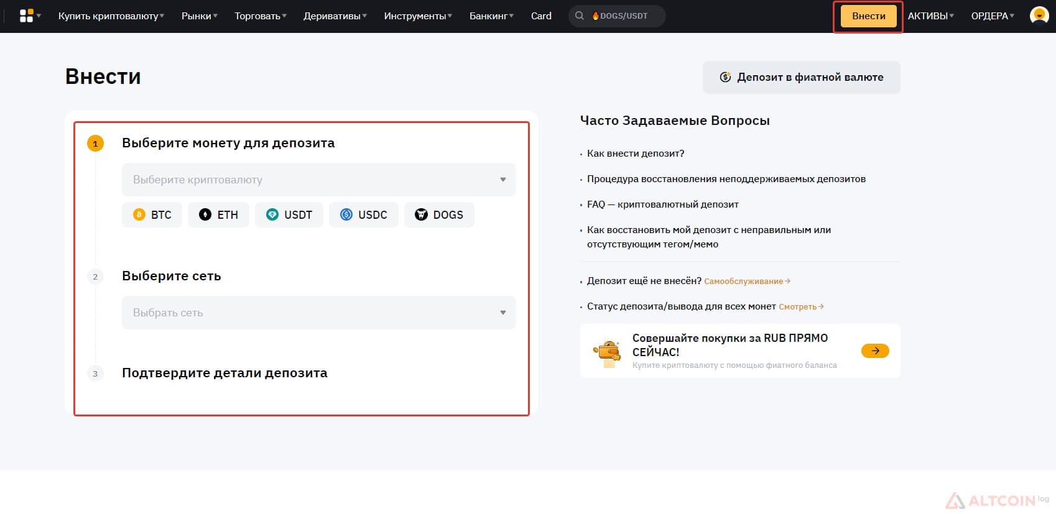This screenshot has width=1056, height=514.
Task: Open the 'Банкинг' menu
Action: [491, 16]
